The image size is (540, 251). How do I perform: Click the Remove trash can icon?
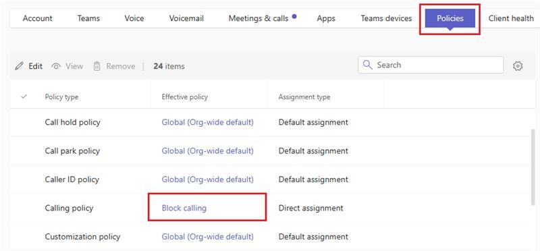(x=97, y=66)
